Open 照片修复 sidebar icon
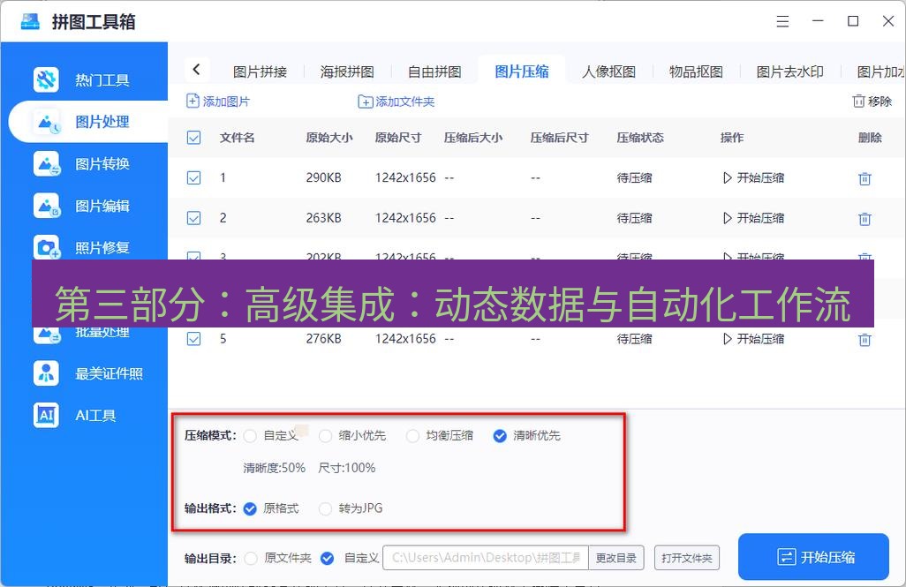The width and height of the screenshot is (906, 587). [x=46, y=247]
